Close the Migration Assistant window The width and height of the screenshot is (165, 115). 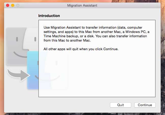[x=8, y=5]
